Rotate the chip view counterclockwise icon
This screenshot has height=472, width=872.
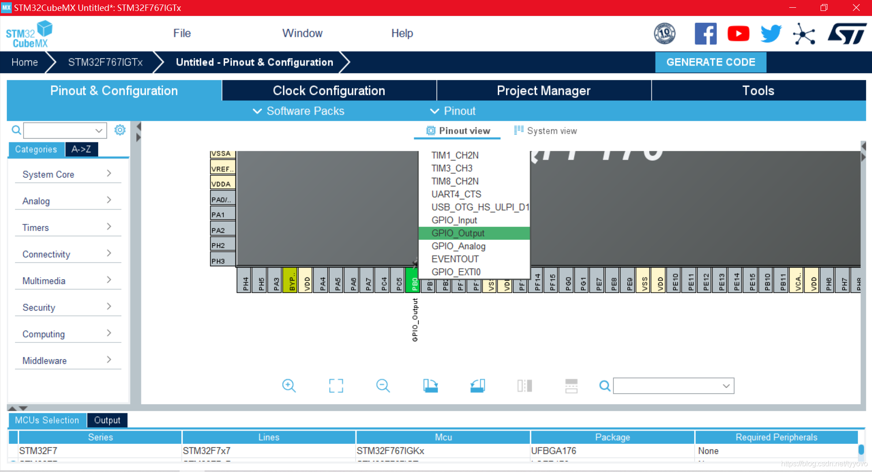pos(477,386)
